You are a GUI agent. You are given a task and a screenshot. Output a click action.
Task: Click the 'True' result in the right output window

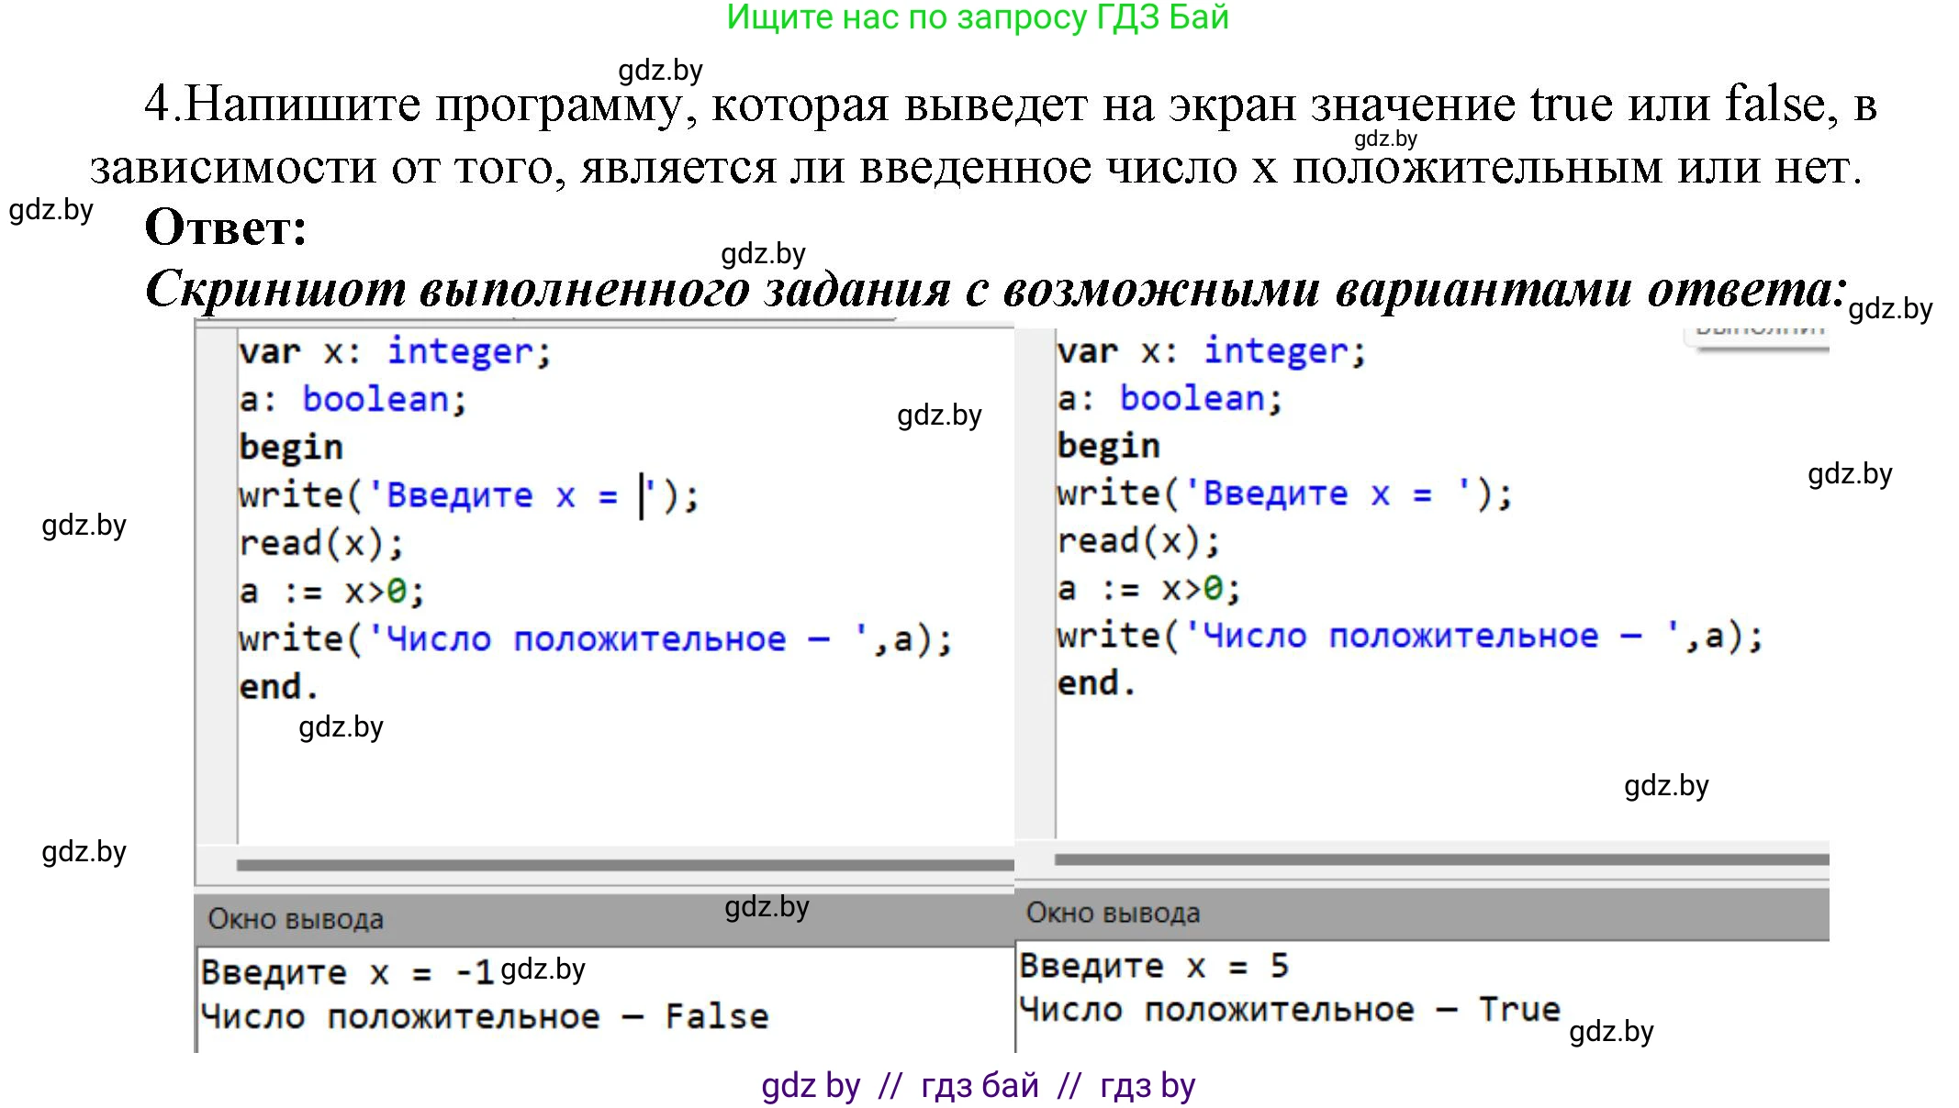coord(1518,1009)
